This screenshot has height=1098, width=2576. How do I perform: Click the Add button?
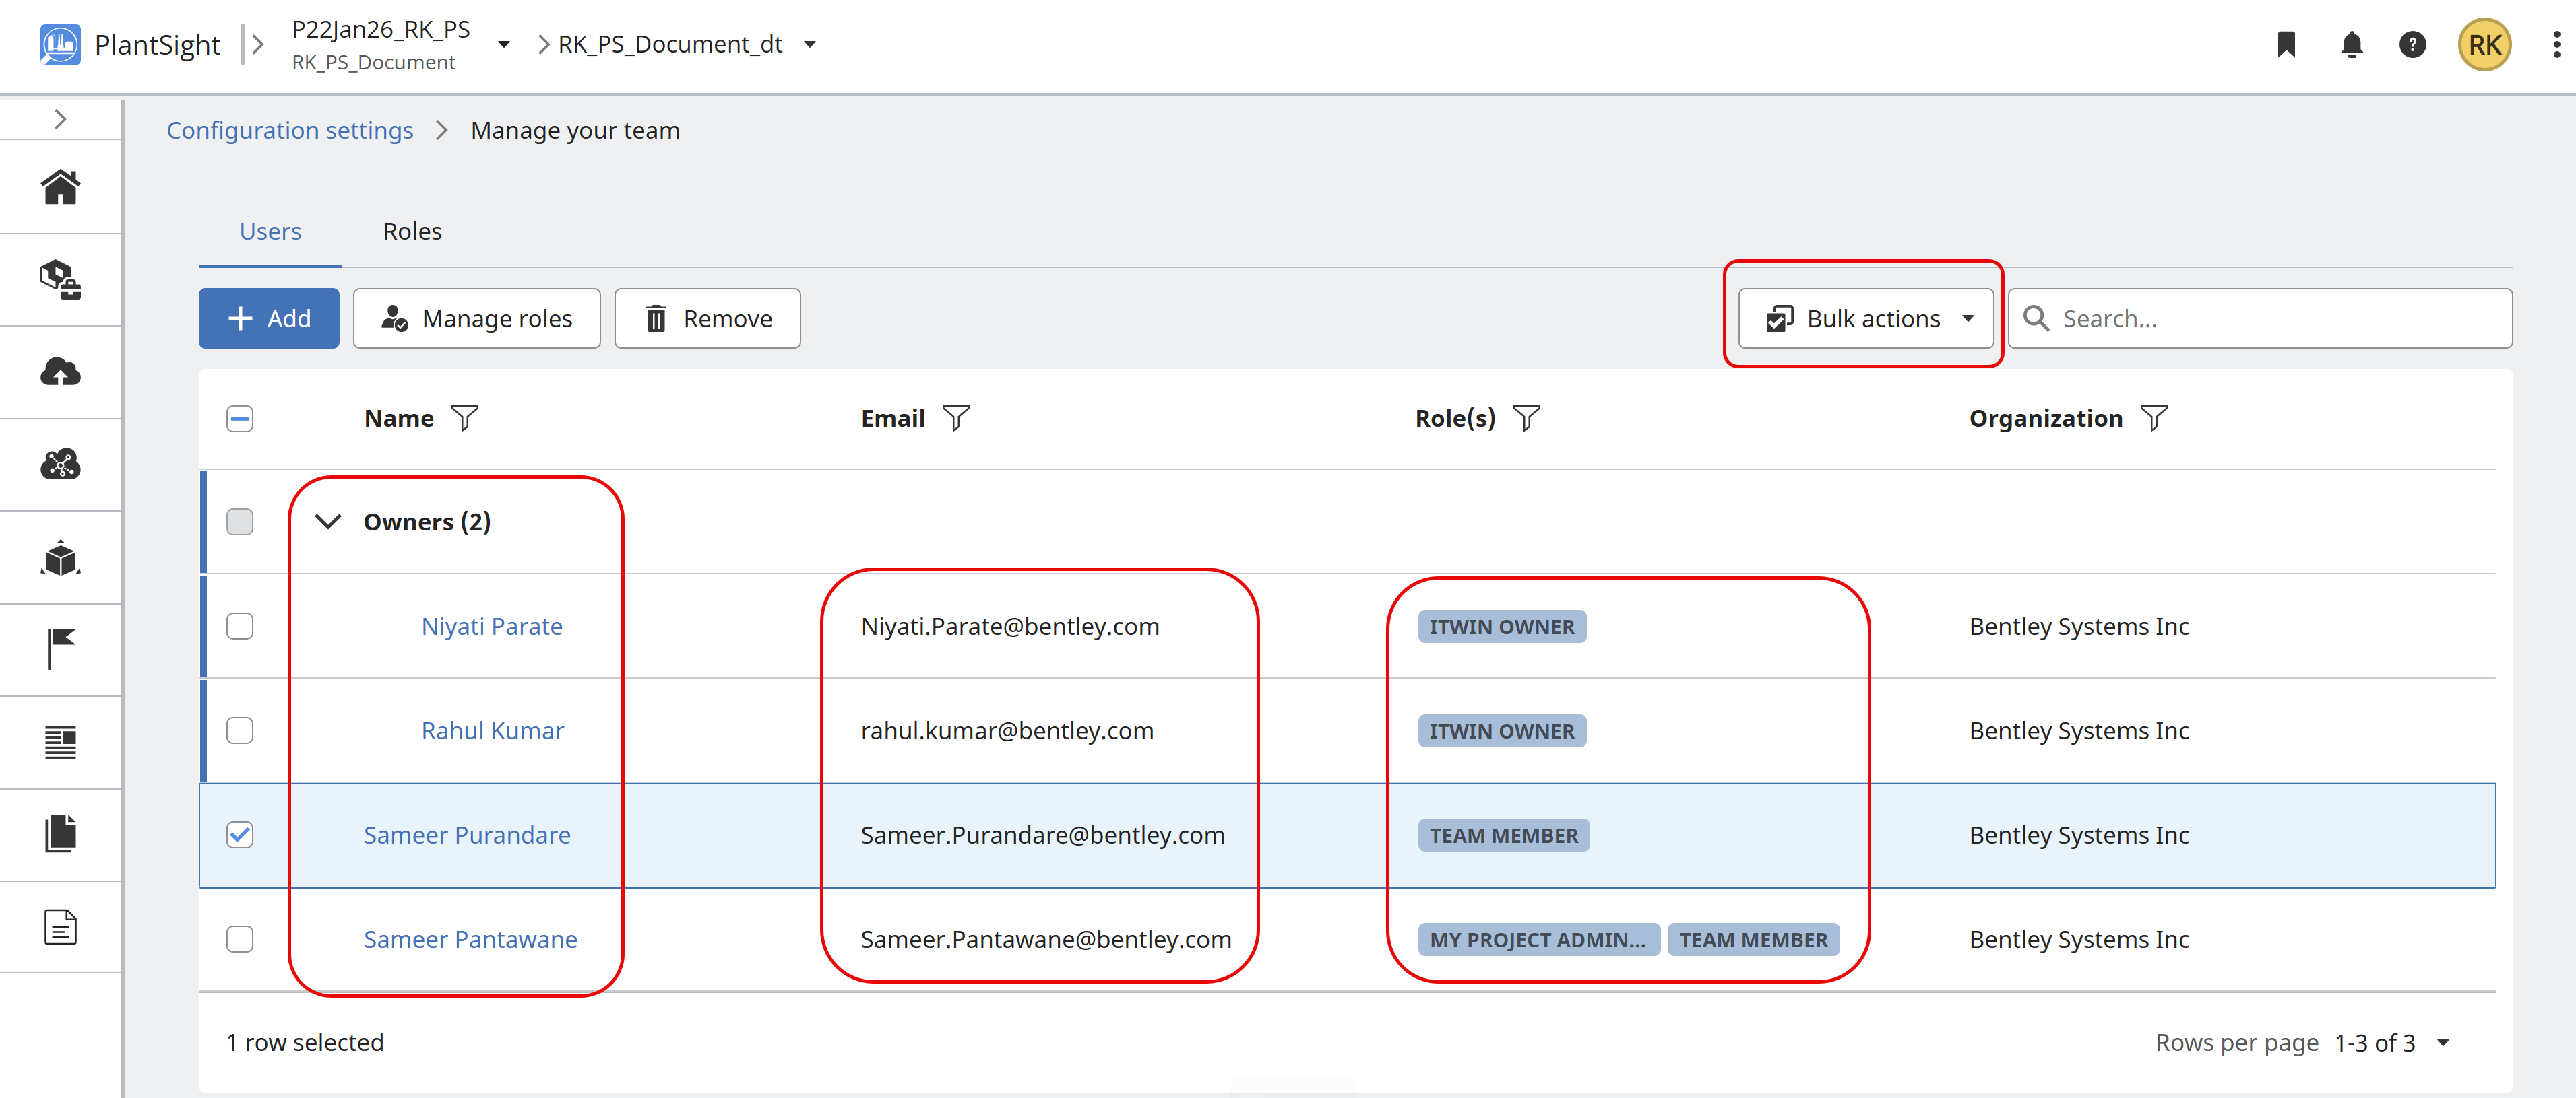[269, 318]
